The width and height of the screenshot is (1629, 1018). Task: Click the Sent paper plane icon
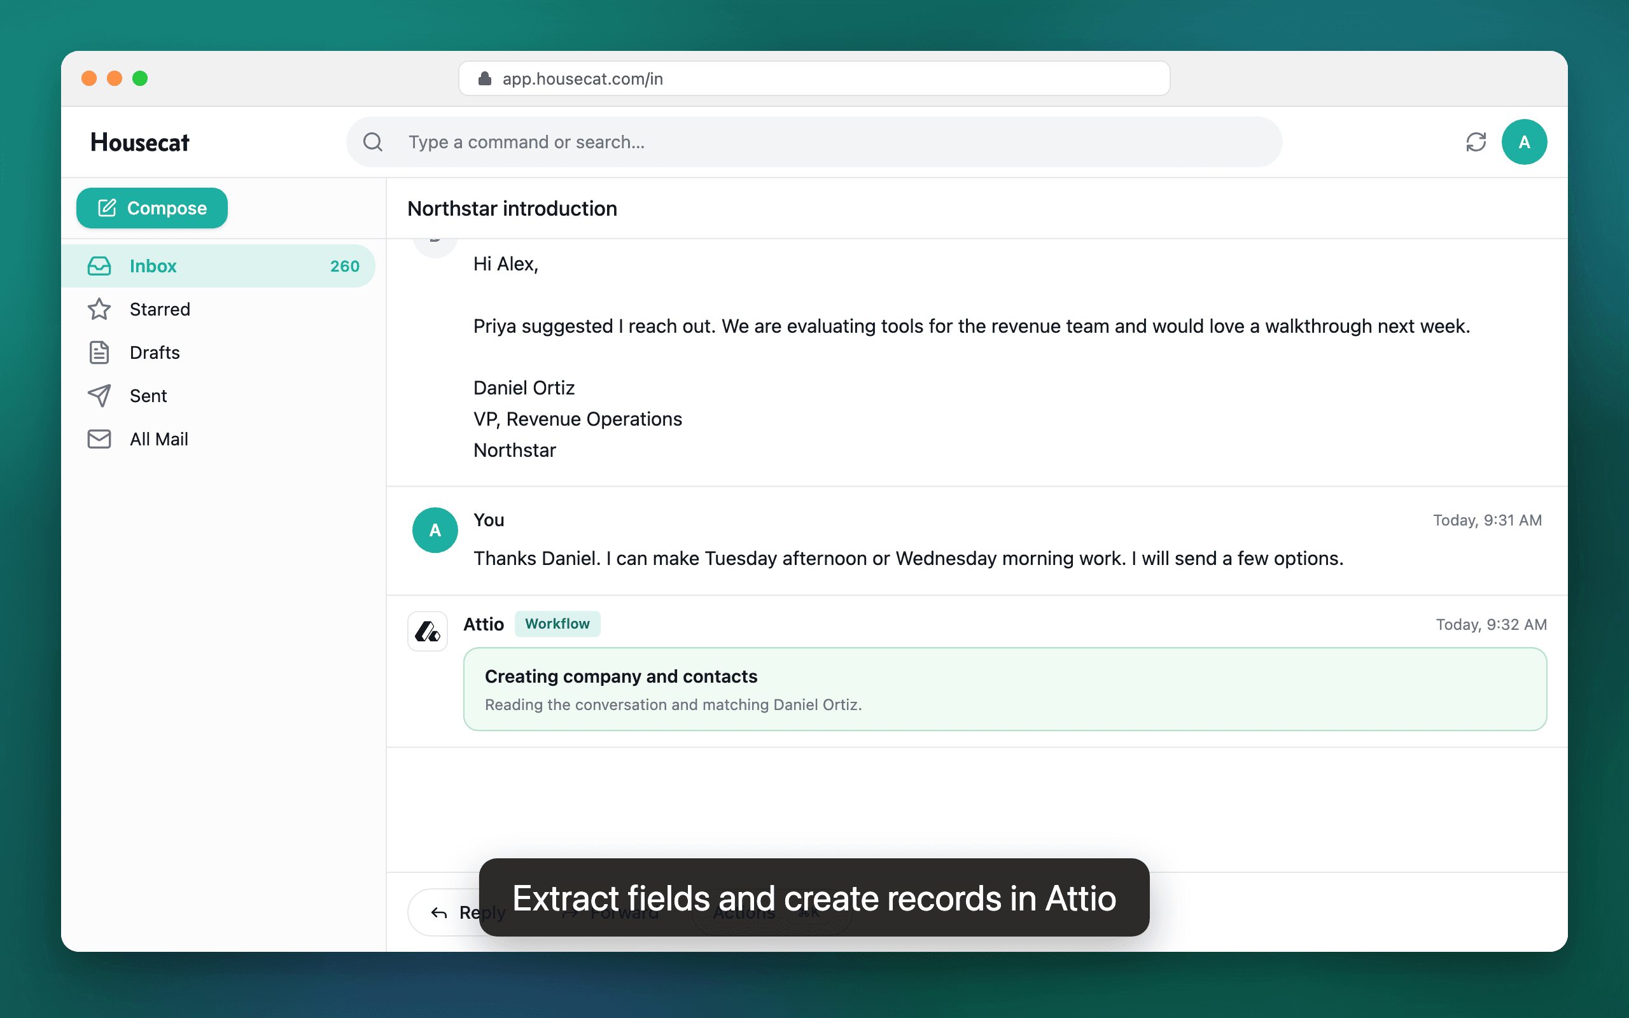pyautogui.click(x=100, y=396)
